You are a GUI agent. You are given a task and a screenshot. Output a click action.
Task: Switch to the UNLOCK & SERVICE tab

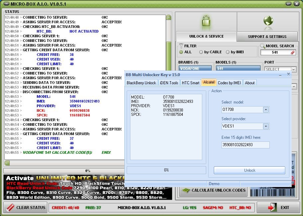click(x=207, y=36)
